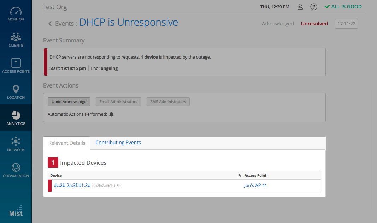Open the Organization globe icon

click(x=16, y=168)
